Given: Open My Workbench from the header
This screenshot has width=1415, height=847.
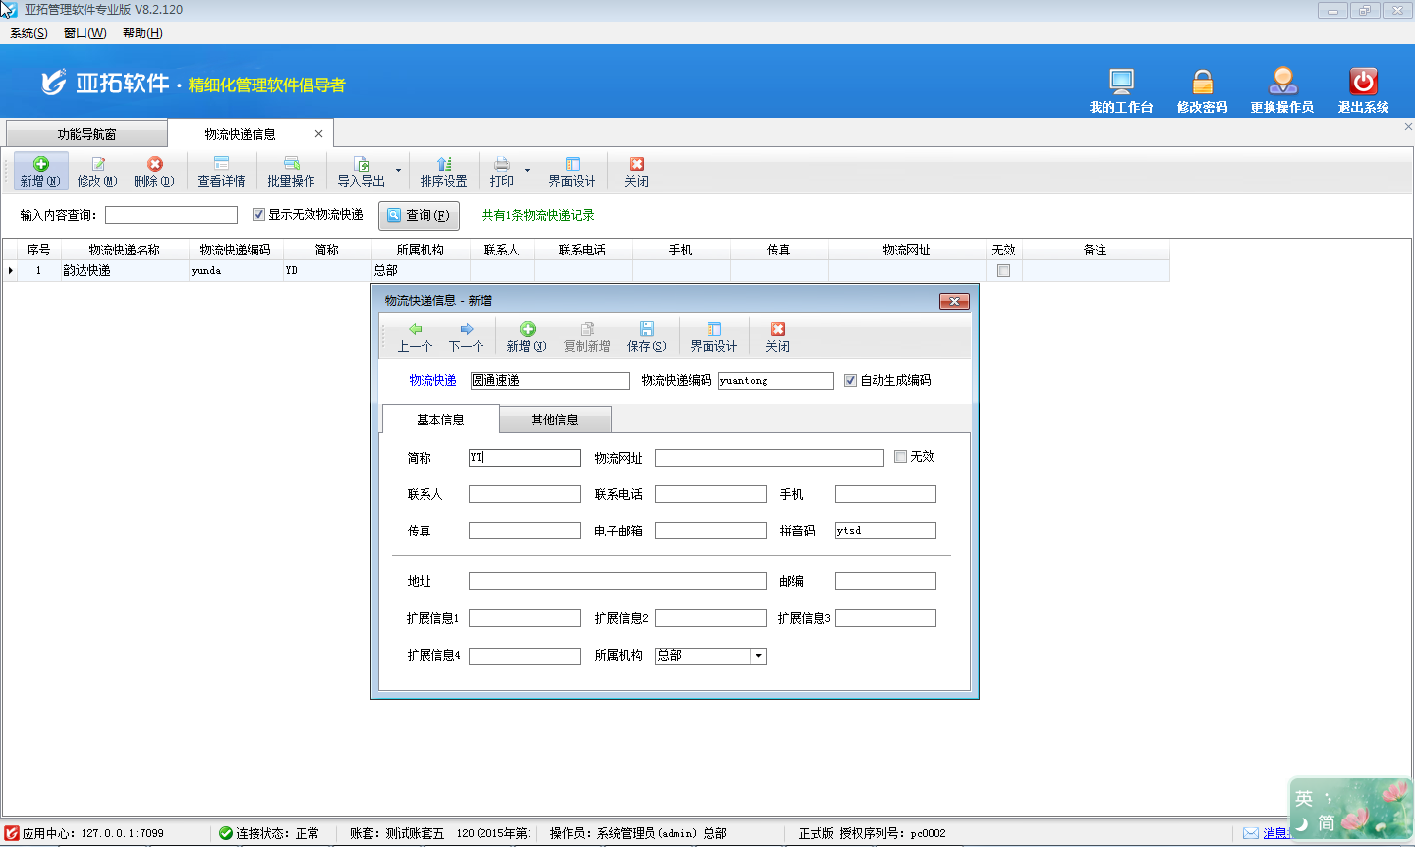Looking at the screenshot, I should [1120, 83].
